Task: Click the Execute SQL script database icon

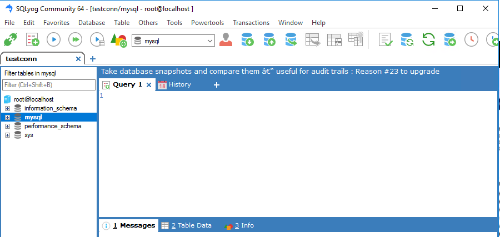Action: point(291,40)
